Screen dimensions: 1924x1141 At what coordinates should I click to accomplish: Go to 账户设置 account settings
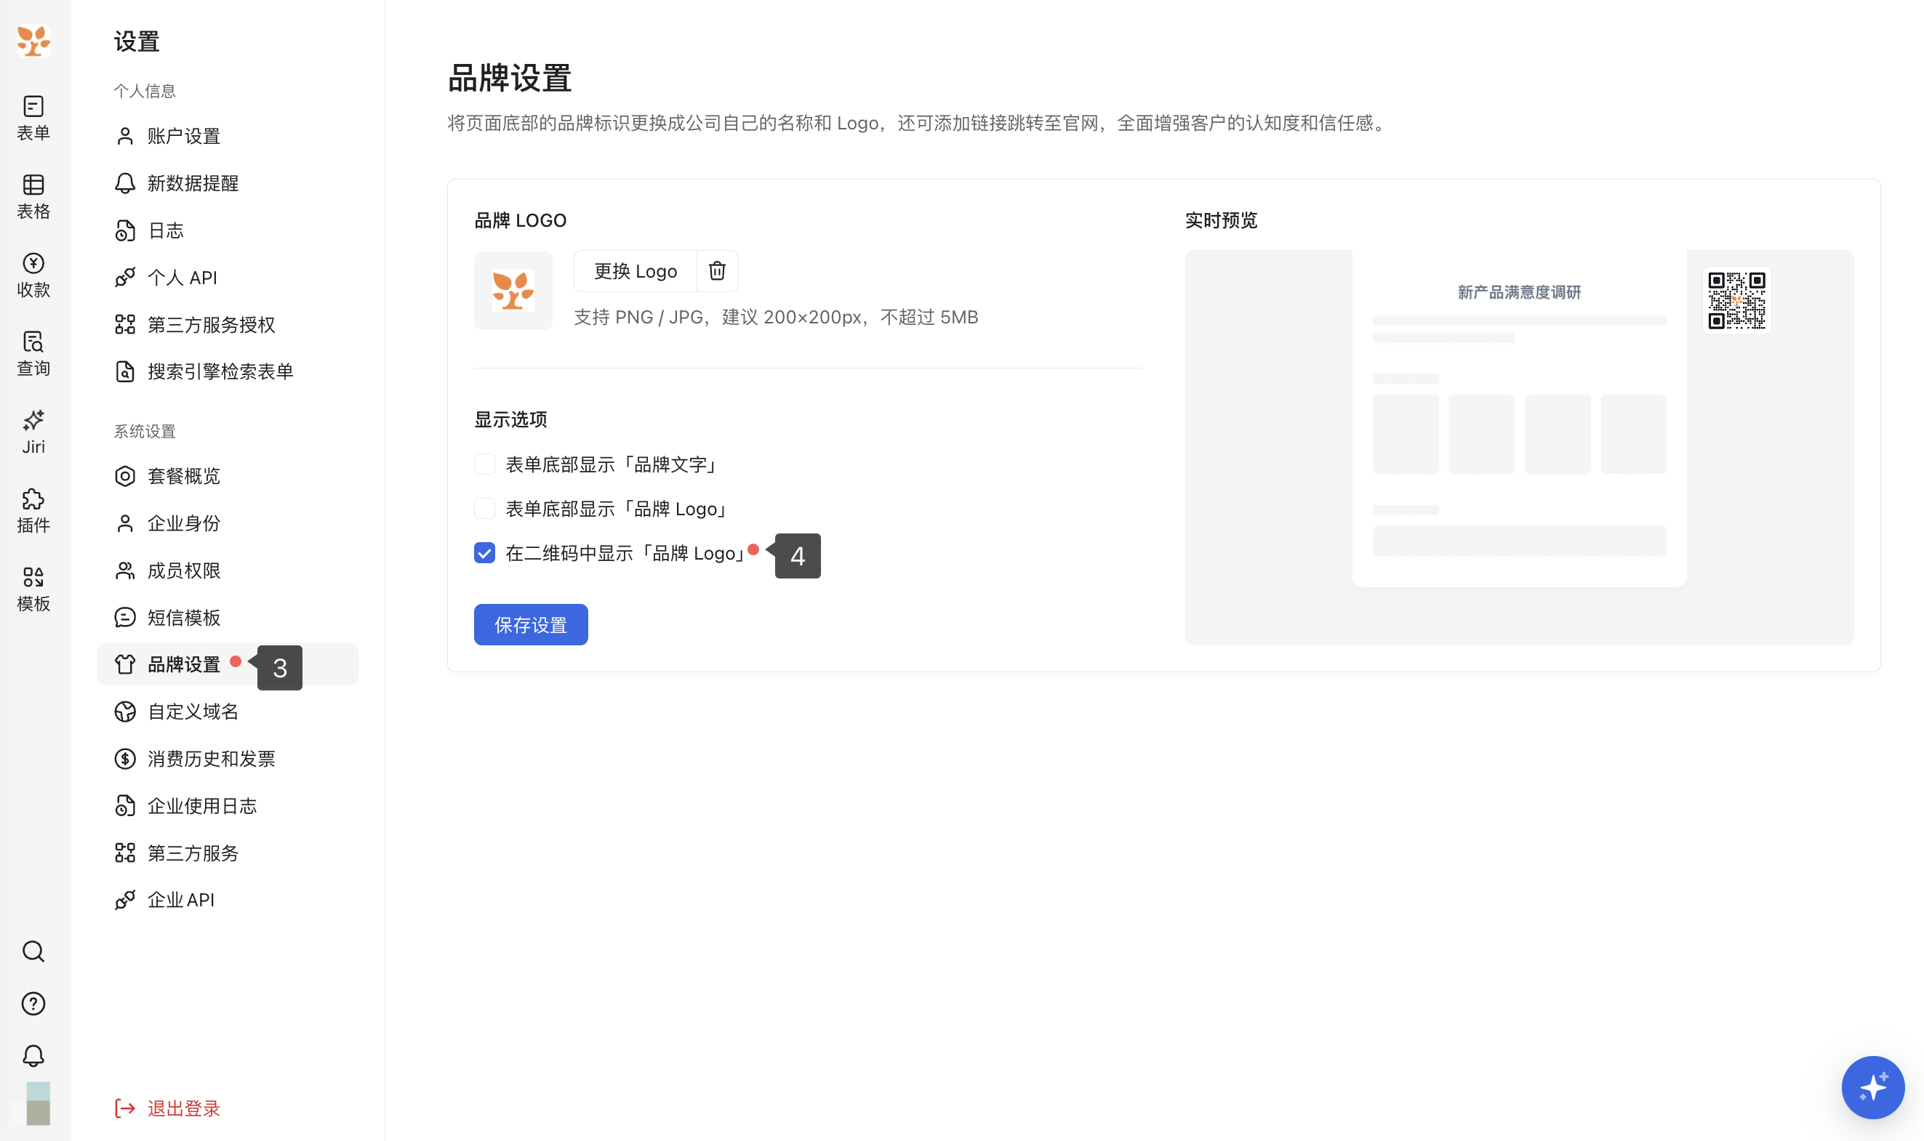(x=228, y=136)
